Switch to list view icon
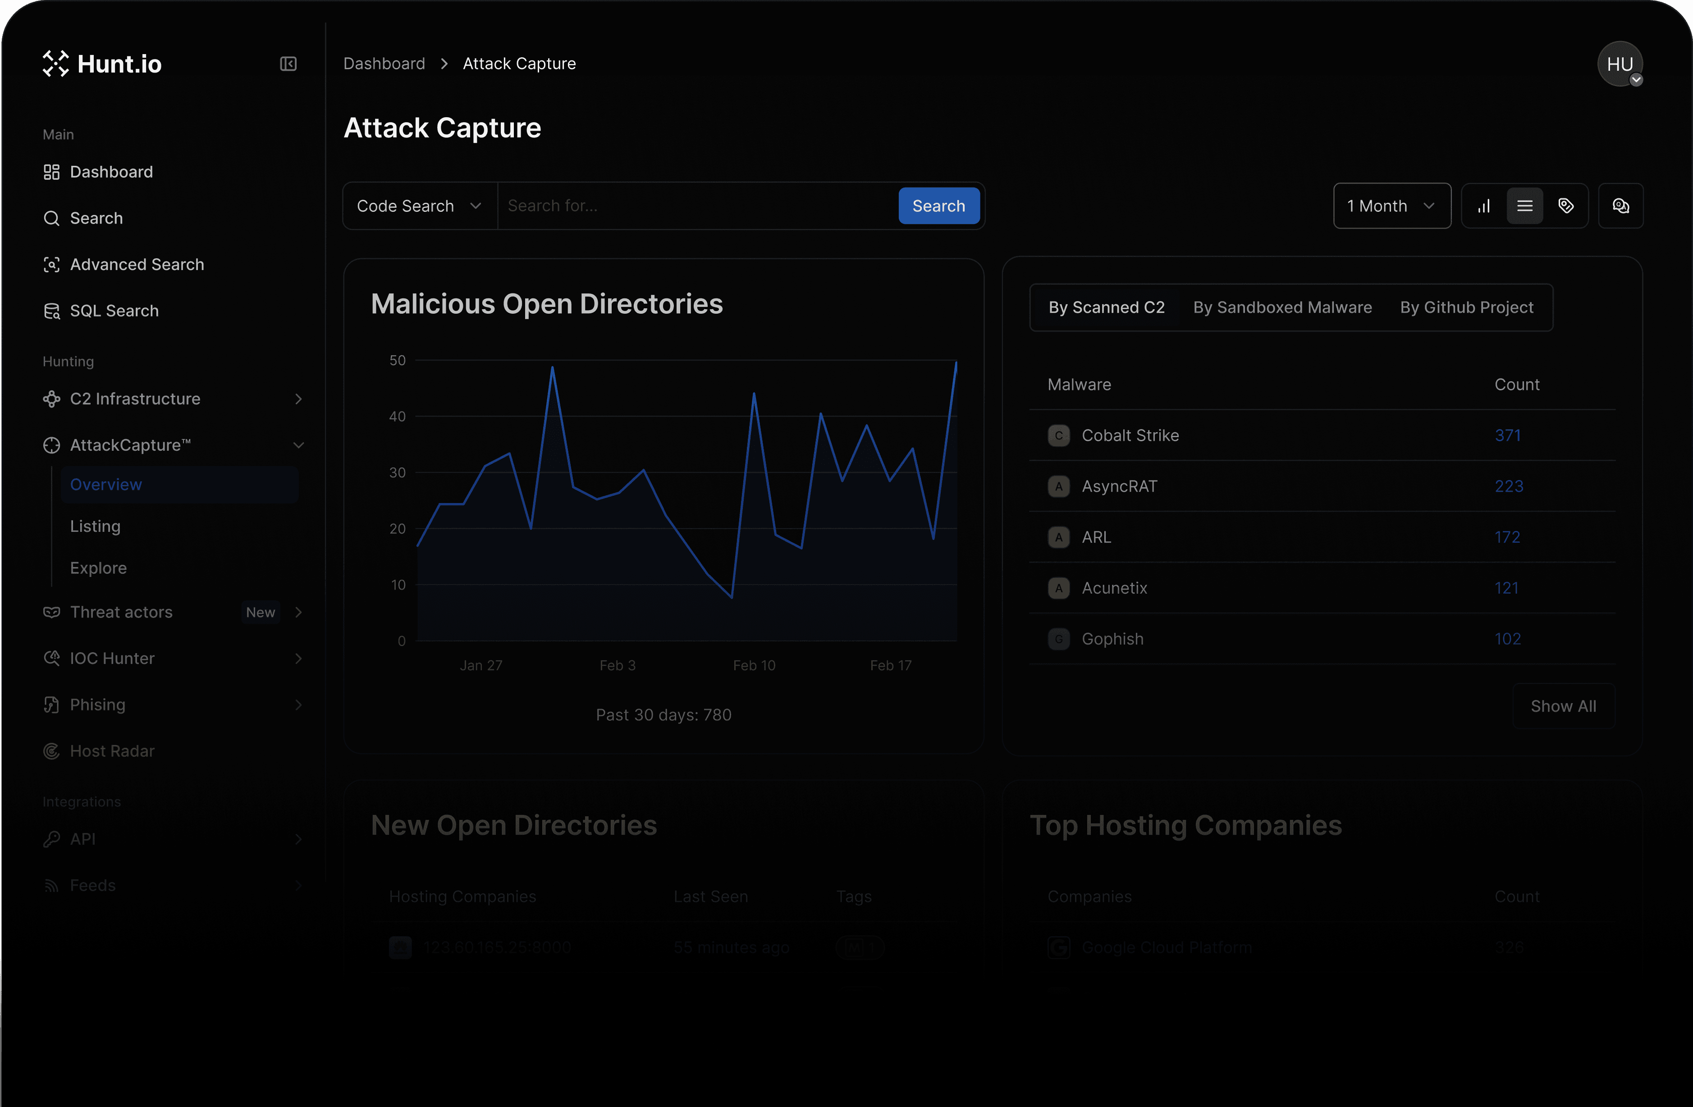Image resolution: width=1693 pixels, height=1107 pixels. (x=1524, y=206)
